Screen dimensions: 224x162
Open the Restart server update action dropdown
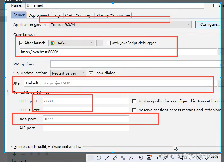click(x=68, y=73)
